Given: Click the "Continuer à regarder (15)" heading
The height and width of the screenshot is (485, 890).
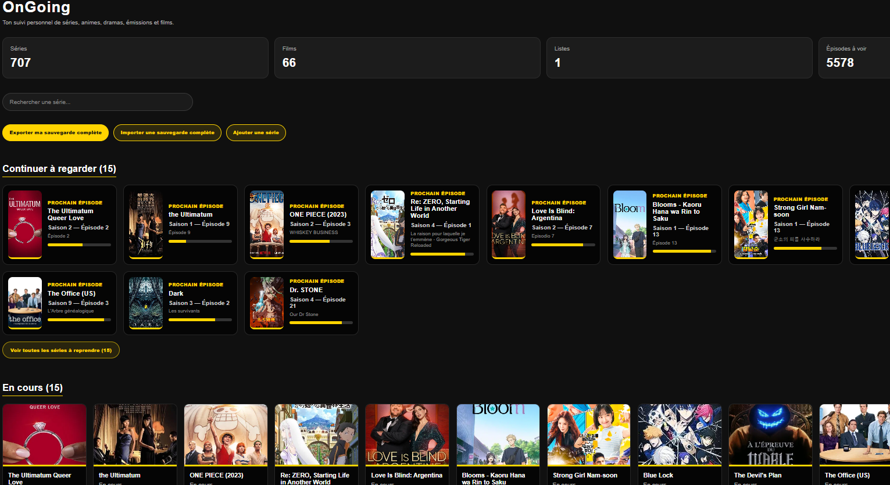Looking at the screenshot, I should coord(59,168).
